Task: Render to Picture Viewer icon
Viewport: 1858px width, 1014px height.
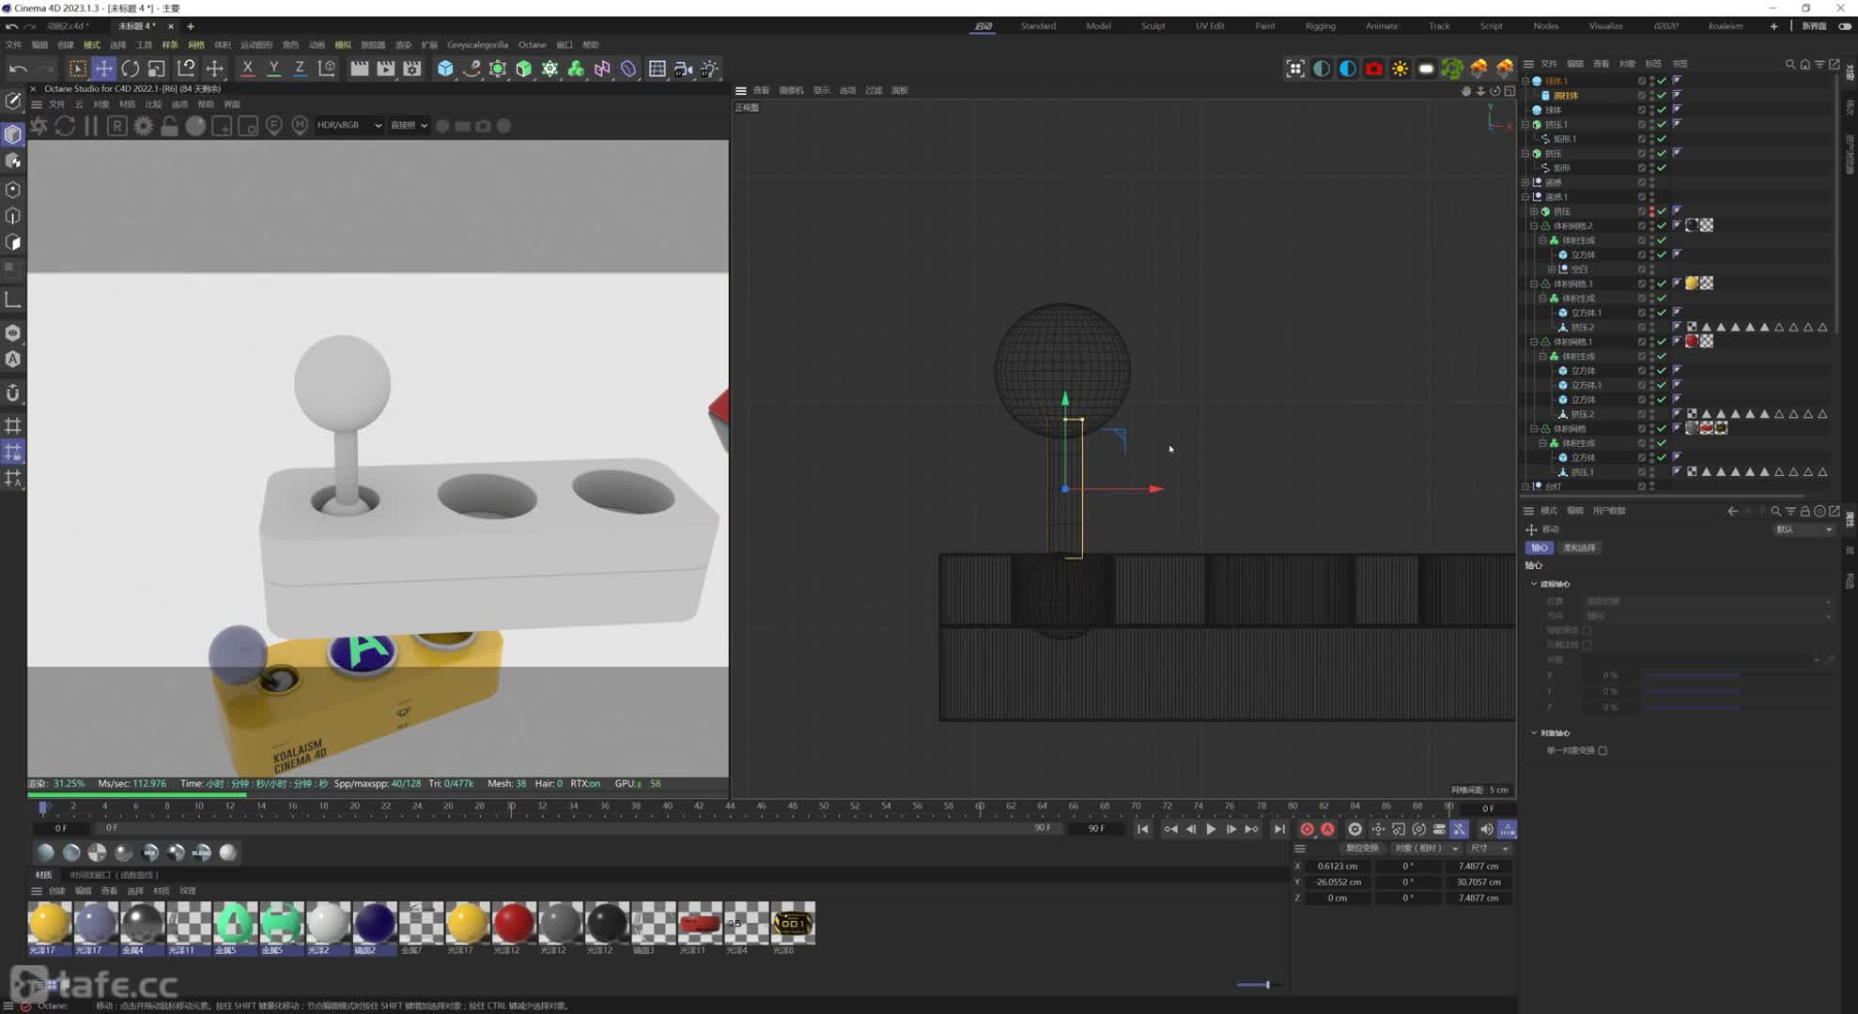Action: pos(386,69)
